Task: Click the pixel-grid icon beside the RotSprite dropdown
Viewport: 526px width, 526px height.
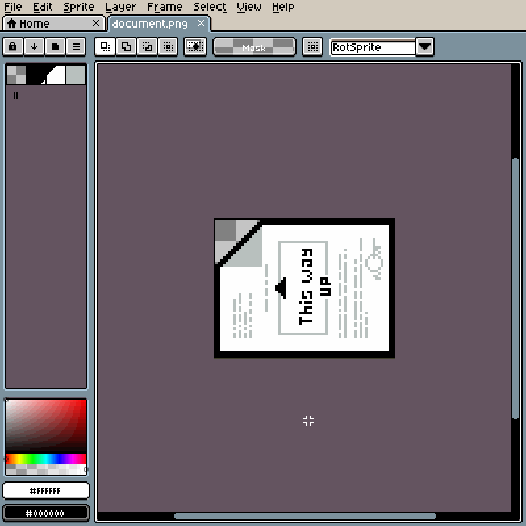Action: point(312,47)
